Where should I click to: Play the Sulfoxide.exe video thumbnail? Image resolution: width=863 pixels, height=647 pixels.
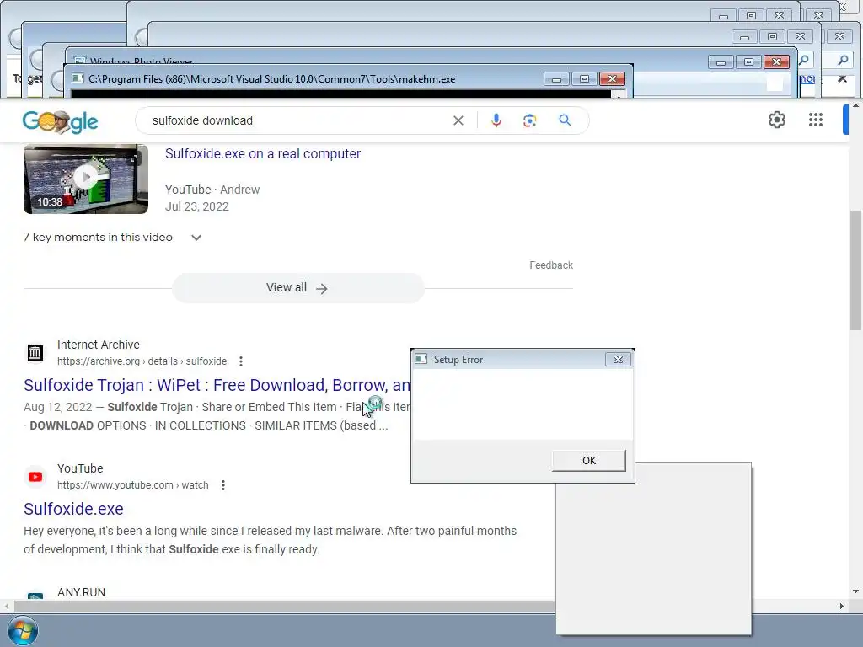(x=86, y=179)
